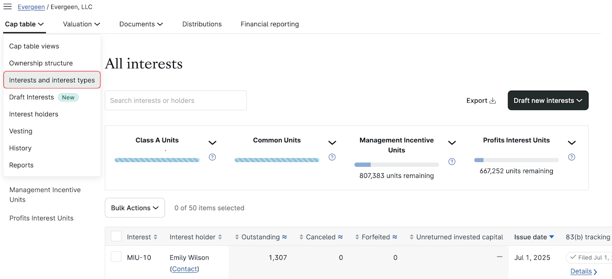612x279 pixels.
Task: Expand the Management Incentive Units summary
Action: pyautogui.click(x=452, y=143)
